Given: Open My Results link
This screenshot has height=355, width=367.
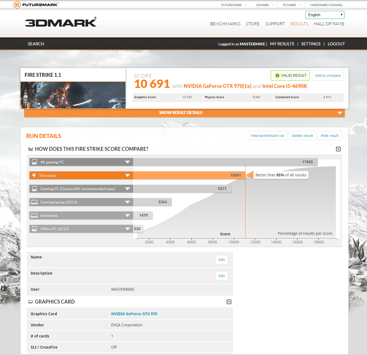Looking at the screenshot, I should pyautogui.click(x=282, y=44).
